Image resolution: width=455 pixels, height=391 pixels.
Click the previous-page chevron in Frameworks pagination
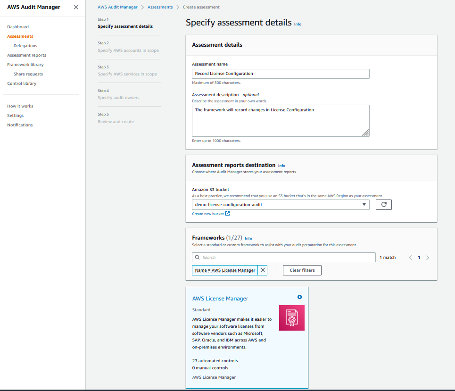(x=410, y=258)
